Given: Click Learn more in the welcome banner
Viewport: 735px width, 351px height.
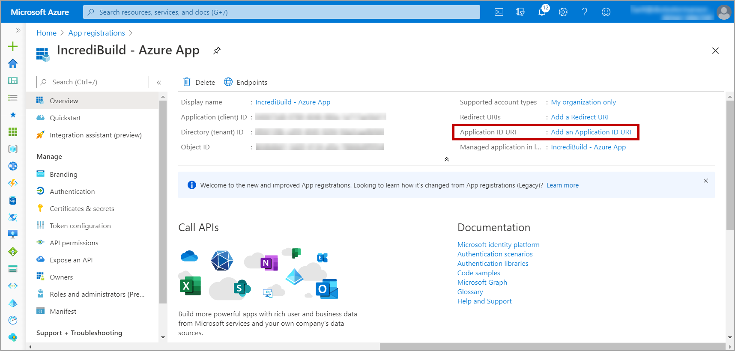Looking at the screenshot, I should (x=562, y=185).
